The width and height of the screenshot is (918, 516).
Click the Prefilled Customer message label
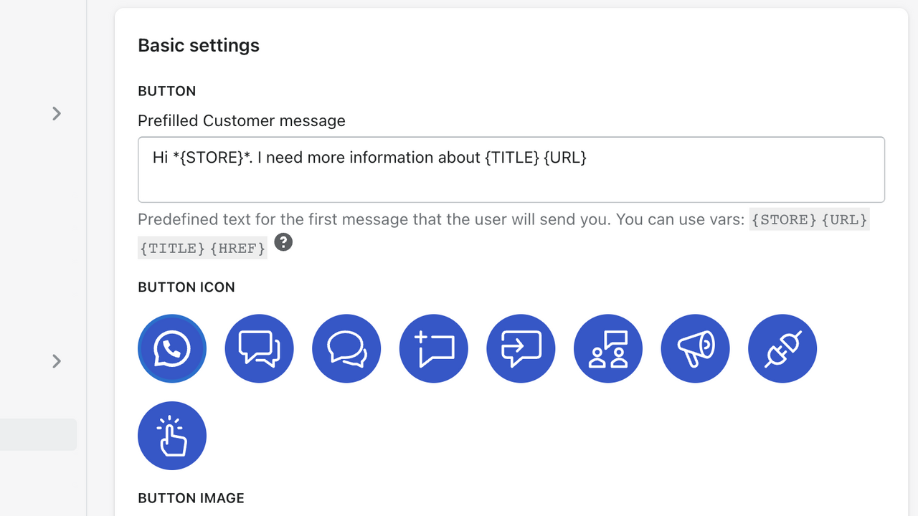[x=242, y=120]
